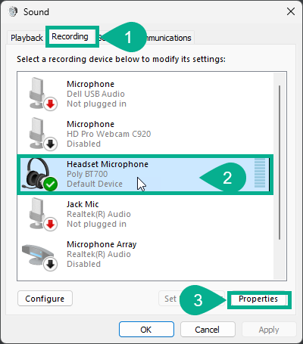Click the green default-device checkmark badge

pos(51,184)
